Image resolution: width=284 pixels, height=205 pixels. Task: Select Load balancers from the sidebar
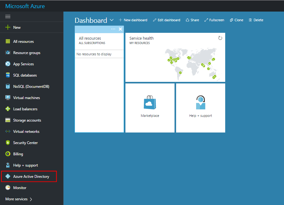tap(25, 109)
